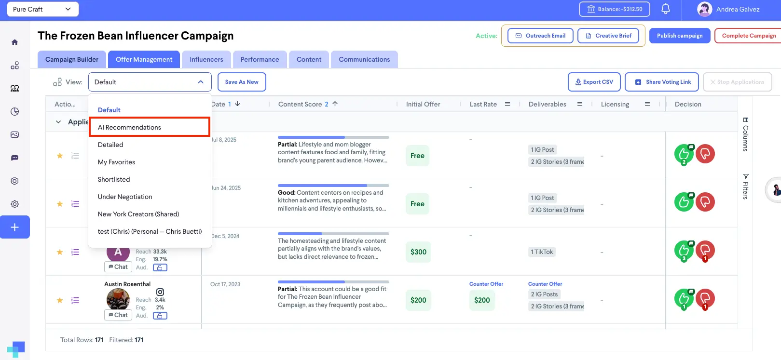The width and height of the screenshot is (781, 360).
Task: Click the Export CSV button
Action: pos(594,82)
